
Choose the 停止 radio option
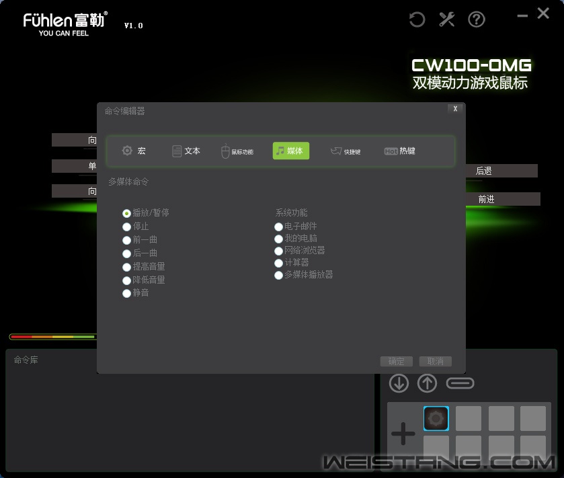[126, 227]
